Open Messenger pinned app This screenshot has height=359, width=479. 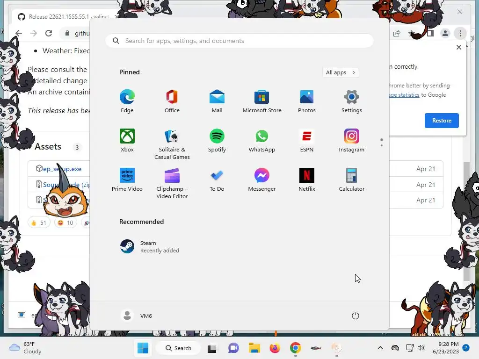point(262,180)
